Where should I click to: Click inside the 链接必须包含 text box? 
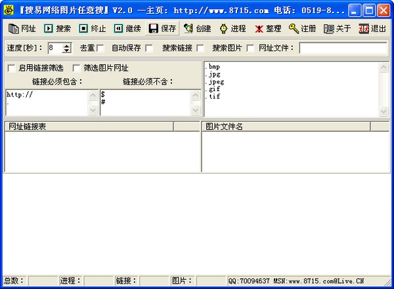pyautogui.click(x=47, y=102)
